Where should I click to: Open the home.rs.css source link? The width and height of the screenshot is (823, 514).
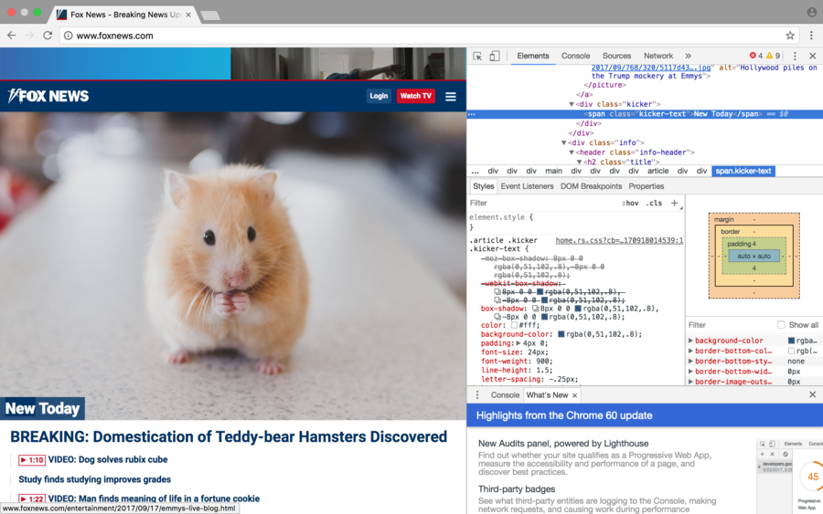click(619, 240)
